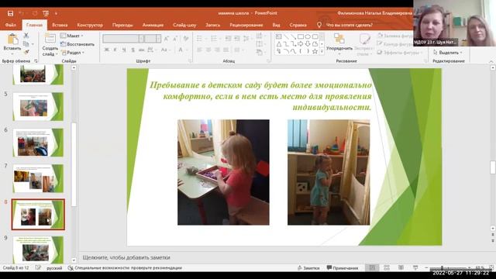Clear all formatting icon in Шрифт group
Viewport: 496px width, 279px height.
coord(186,39)
